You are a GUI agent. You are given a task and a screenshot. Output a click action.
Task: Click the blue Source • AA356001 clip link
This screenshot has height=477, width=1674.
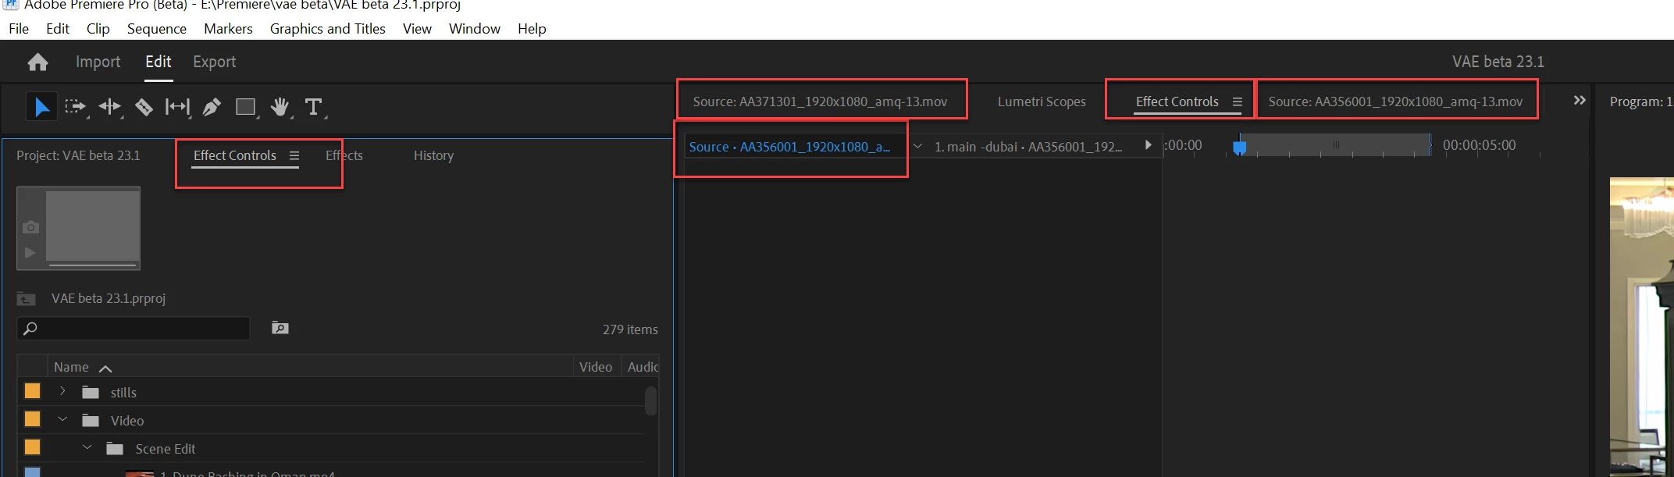(789, 147)
